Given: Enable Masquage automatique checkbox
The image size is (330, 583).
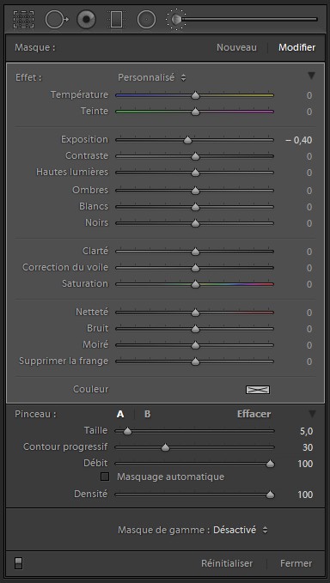Looking at the screenshot, I should pyautogui.click(x=106, y=477).
